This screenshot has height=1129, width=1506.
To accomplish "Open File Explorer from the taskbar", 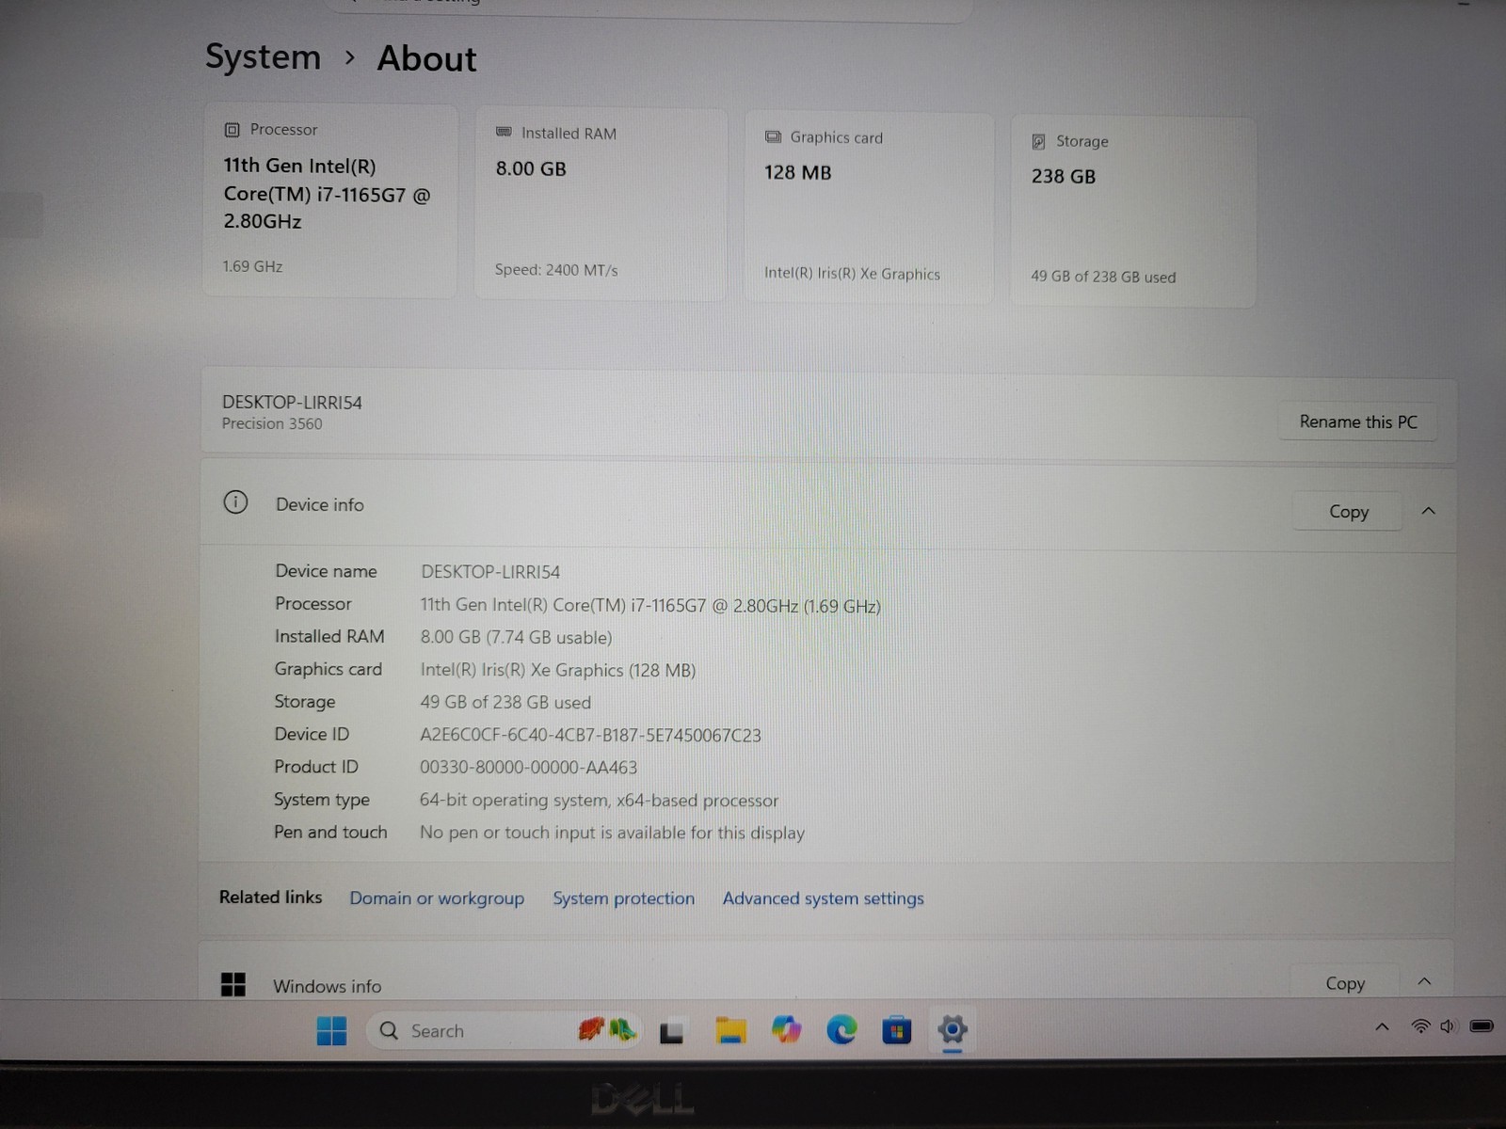I will [x=730, y=1031].
